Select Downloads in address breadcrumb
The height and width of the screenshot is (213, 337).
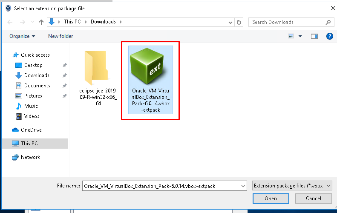(x=103, y=22)
